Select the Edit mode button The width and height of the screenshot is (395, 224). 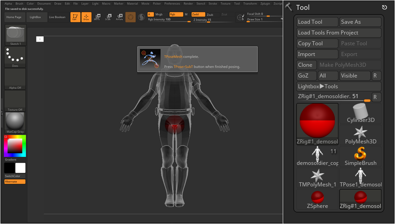(x=75, y=17)
